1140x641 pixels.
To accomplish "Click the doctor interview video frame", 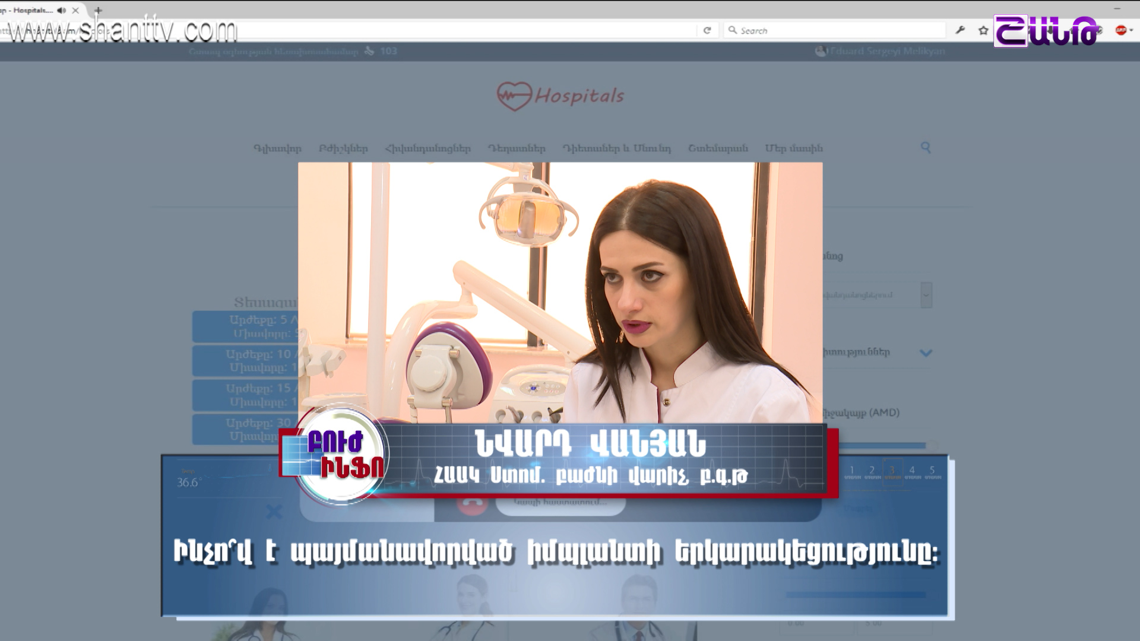I will click(x=560, y=293).
